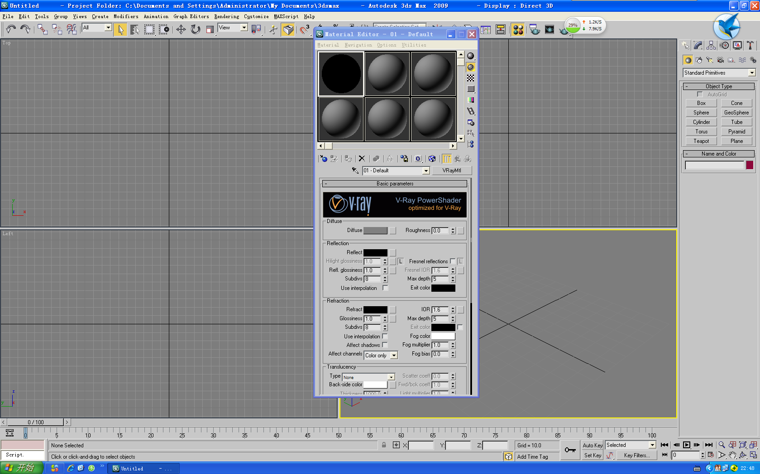The width and height of the screenshot is (760, 474).
Task: Open the Modifiers menu
Action: click(x=126, y=16)
